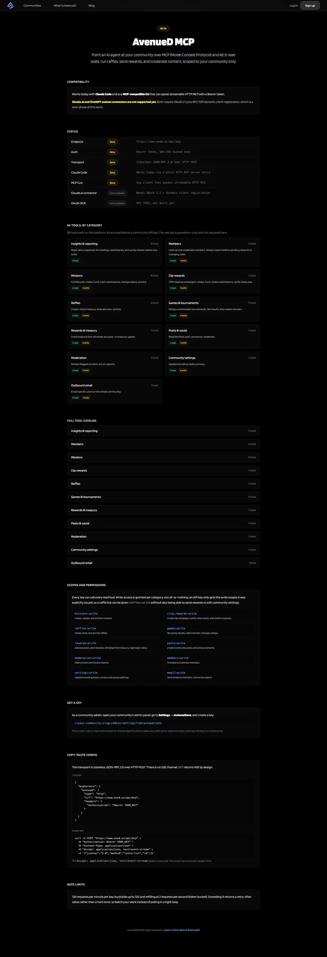The width and height of the screenshot is (327, 957).
Task: Expand Outbound email in Full Tool Catalog
Action: tap(163, 563)
